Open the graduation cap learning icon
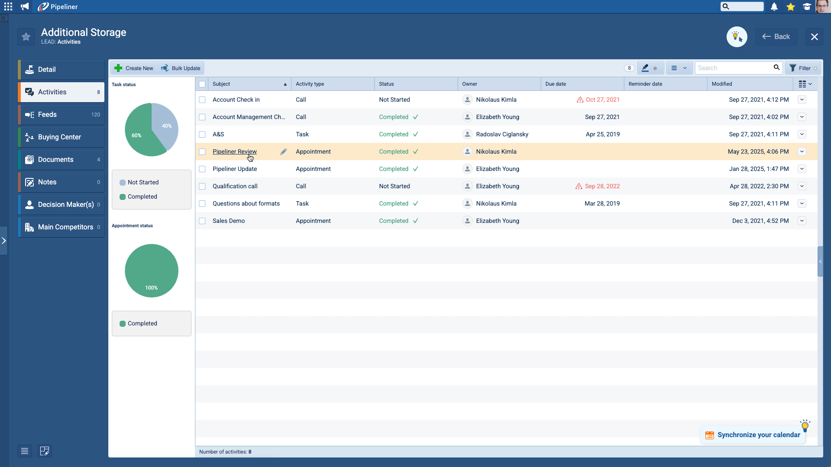The width and height of the screenshot is (831, 467). pos(807,6)
